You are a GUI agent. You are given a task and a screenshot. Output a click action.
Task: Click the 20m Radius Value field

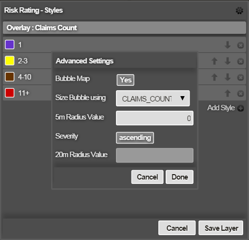pyautogui.click(x=154, y=155)
